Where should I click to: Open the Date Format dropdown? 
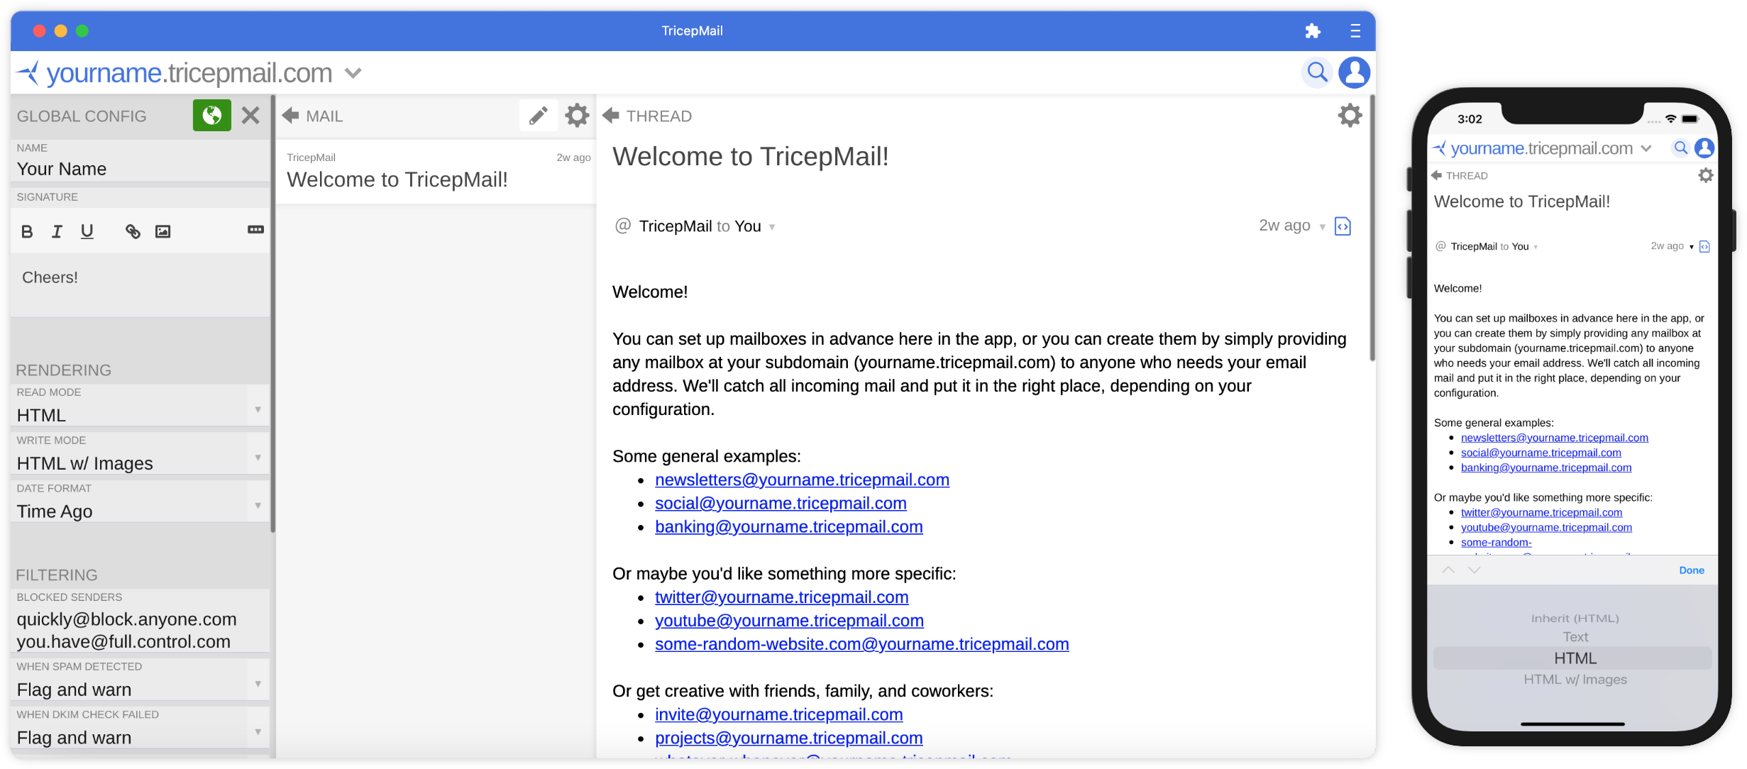click(140, 502)
